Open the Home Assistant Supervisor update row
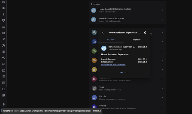The width and height of the screenshot is (192, 114). pyautogui.click(x=127, y=20)
